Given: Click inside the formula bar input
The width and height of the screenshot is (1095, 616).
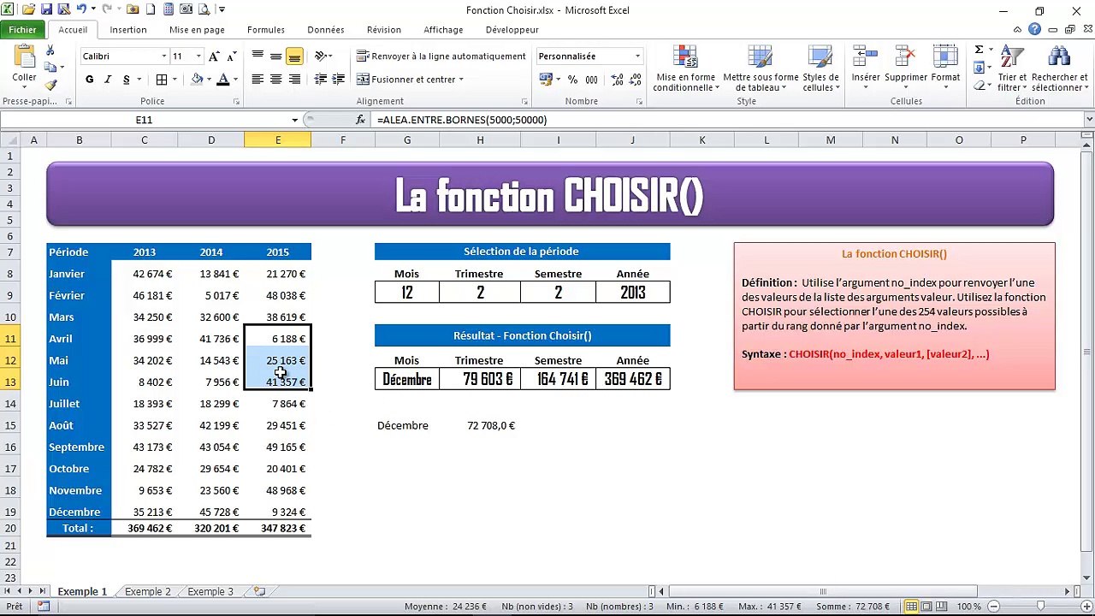Looking at the screenshot, I should [x=727, y=120].
